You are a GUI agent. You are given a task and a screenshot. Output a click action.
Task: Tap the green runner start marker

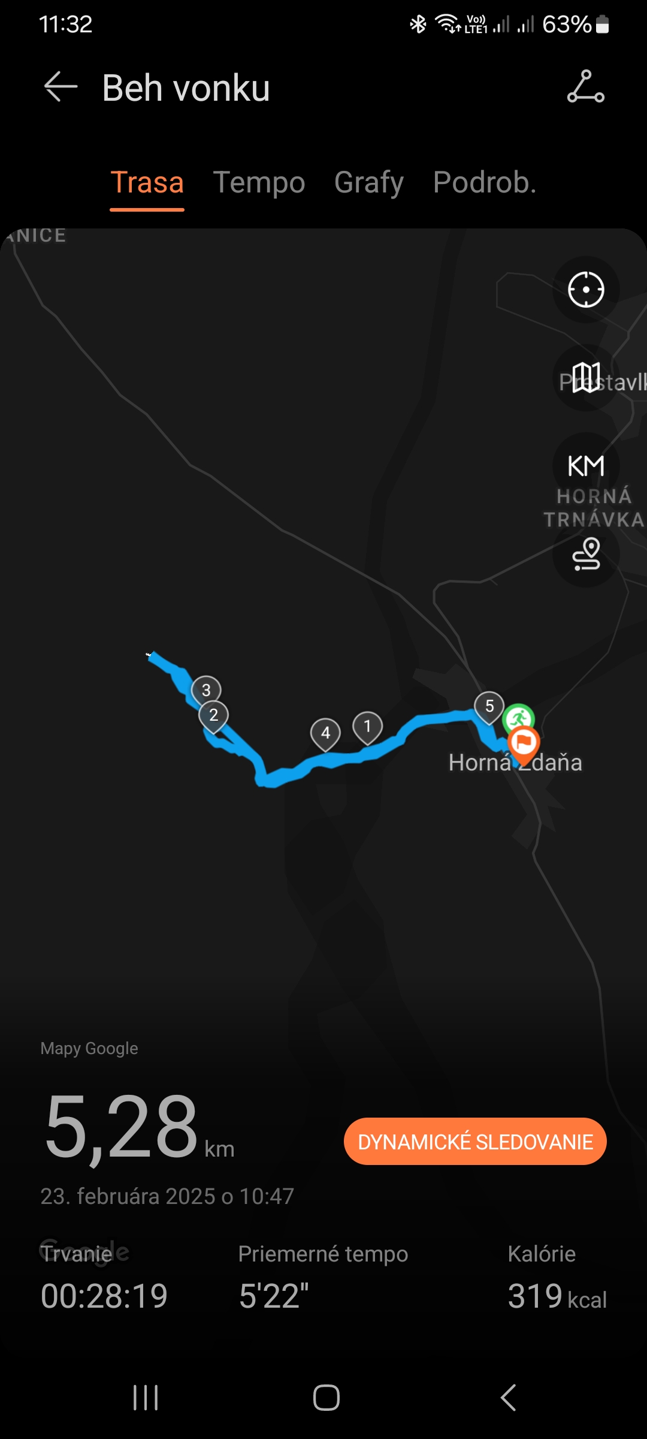tap(519, 718)
